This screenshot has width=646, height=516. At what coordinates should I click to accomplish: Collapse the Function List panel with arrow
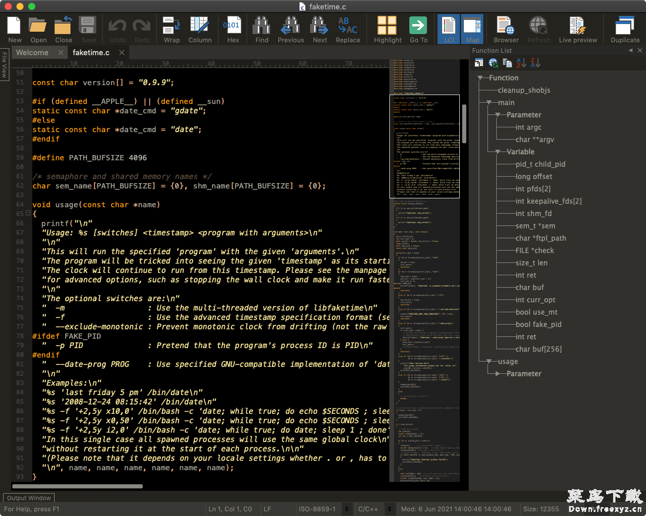click(630, 50)
